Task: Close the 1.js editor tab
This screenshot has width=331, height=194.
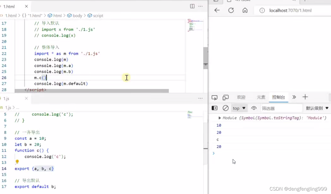Action: coord(26,98)
